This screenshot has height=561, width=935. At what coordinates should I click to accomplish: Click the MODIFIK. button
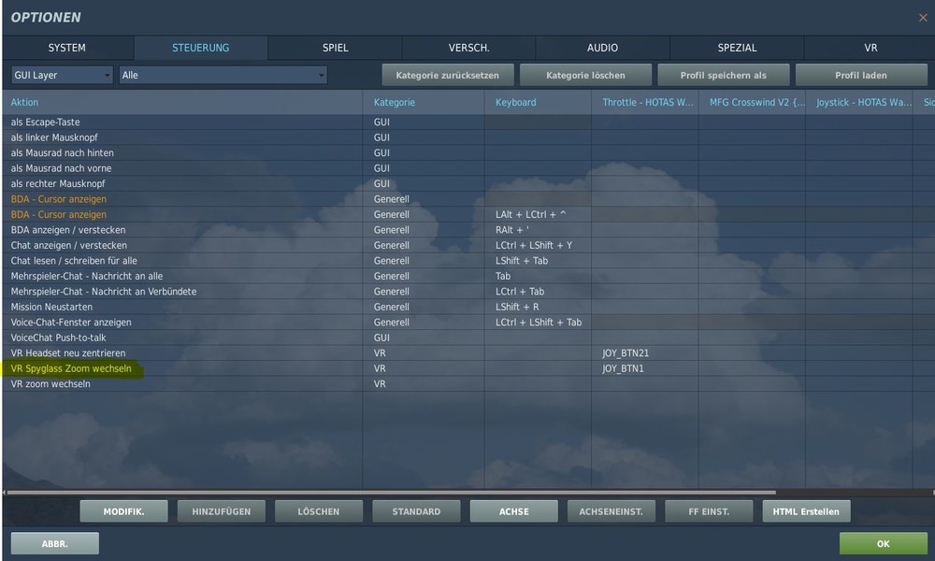pos(124,511)
